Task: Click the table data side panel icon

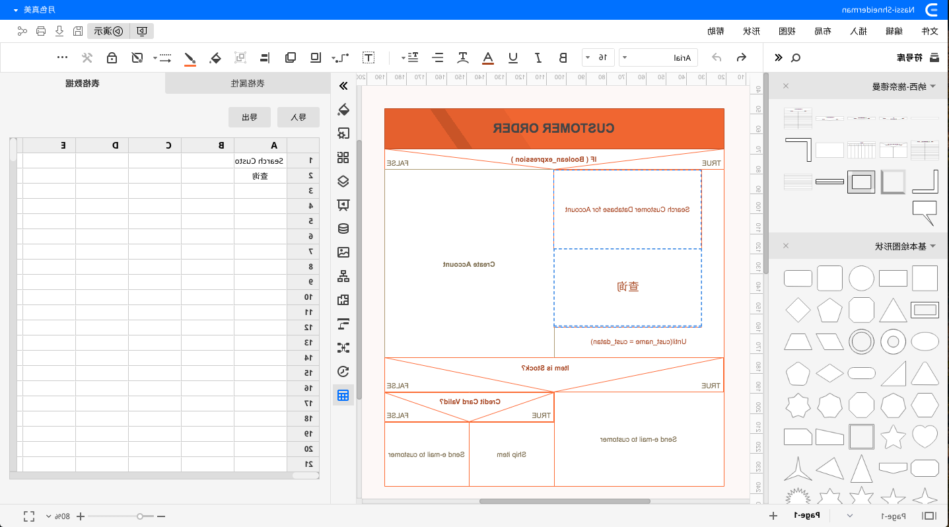Action: pyautogui.click(x=343, y=395)
